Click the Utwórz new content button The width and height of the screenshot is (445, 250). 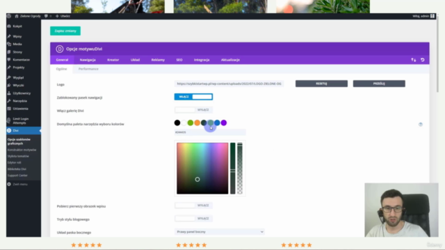coord(63,16)
